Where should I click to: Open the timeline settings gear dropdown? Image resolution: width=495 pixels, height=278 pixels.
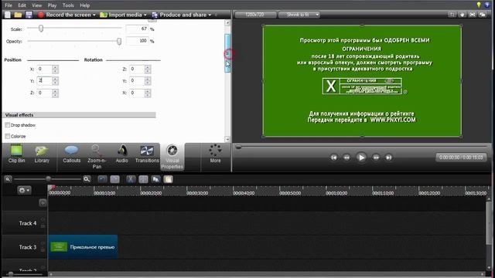tap(24, 190)
